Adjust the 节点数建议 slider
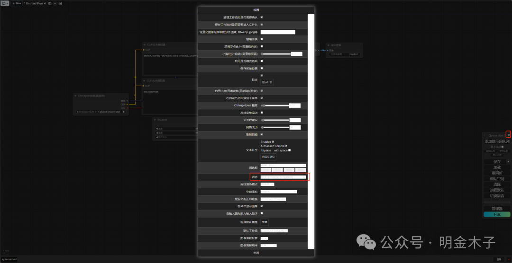Viewport: 512px width, 263px height. coord(275,120)
